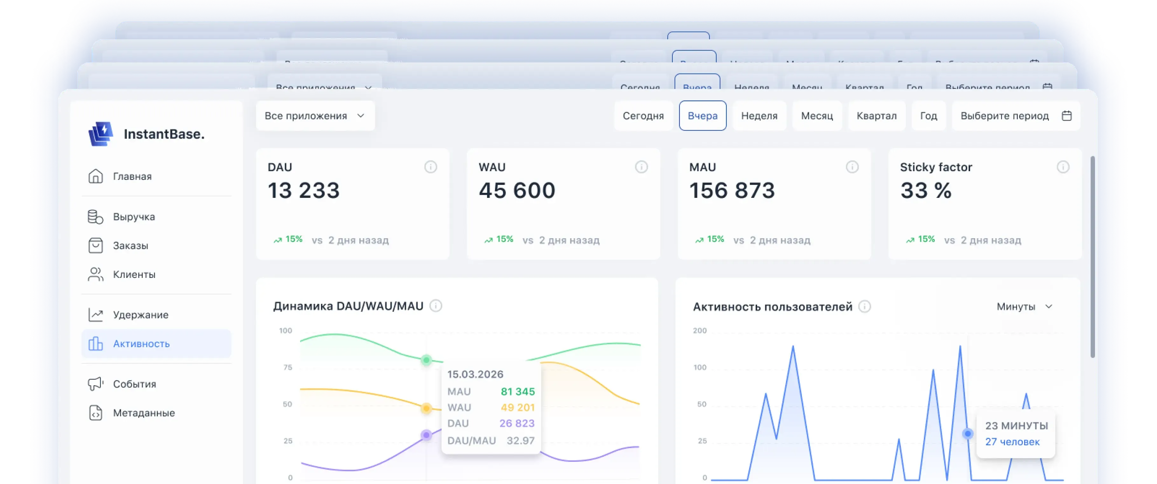Image resolution: width=1157 pixels, height=484 pixels.
Task: Show info for Sticky factor card
Action: (x=1063, y=167)
